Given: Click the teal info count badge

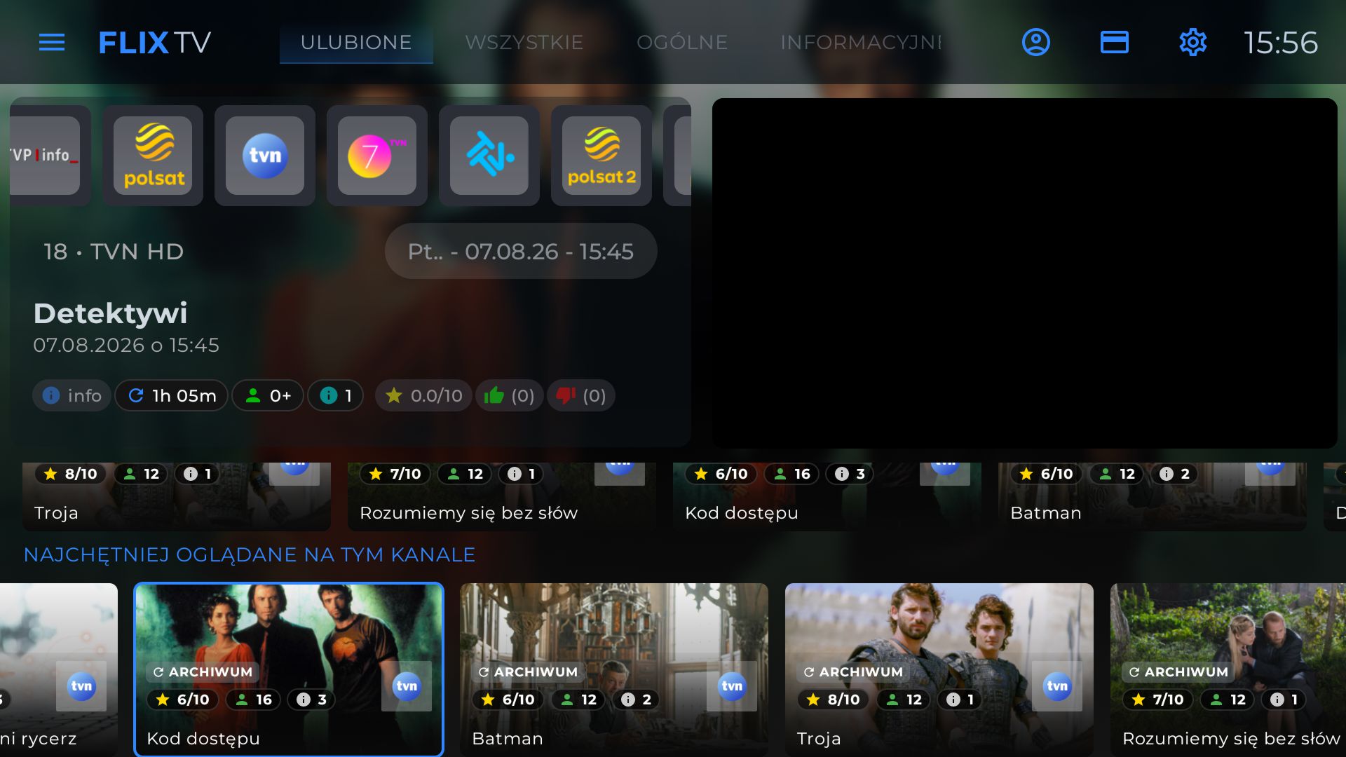Looking at the screenshot, I should tap(335, 395).
